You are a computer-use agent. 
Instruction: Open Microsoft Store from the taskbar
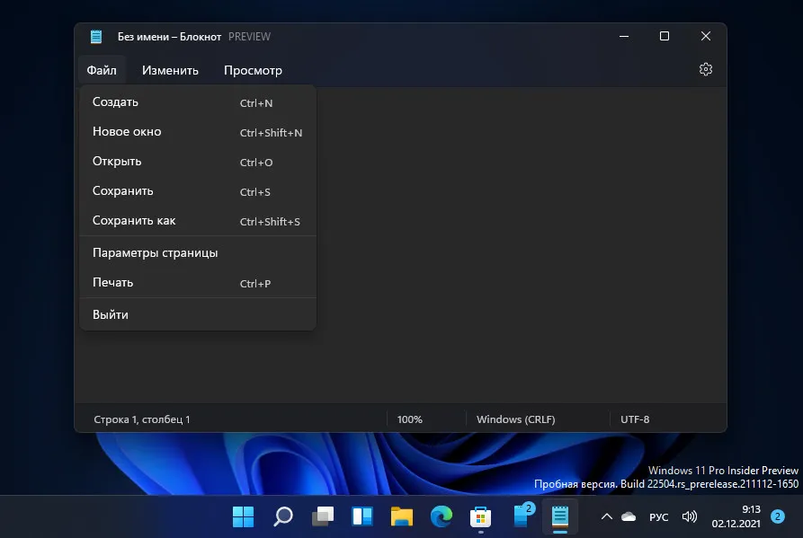coord(480,516)
